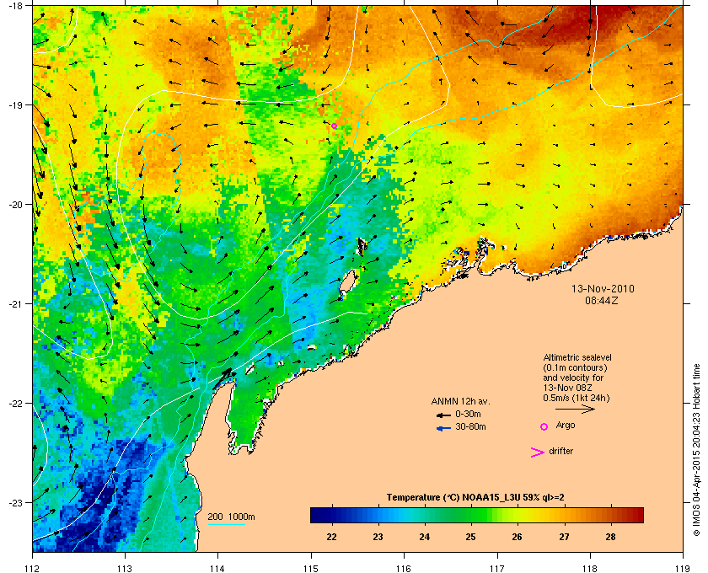The width and height of the screenshot is (708, 573).
Task: Click the IMOS copyright timestamp text
Action: (696, 450)
